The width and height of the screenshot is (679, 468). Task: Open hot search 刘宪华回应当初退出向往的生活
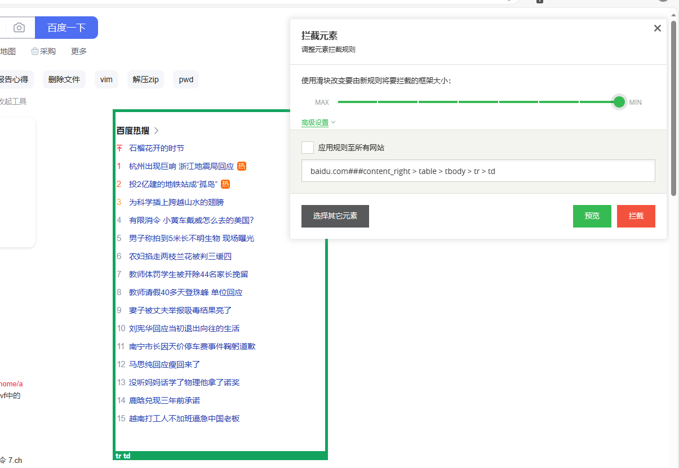tap(184, 328)
